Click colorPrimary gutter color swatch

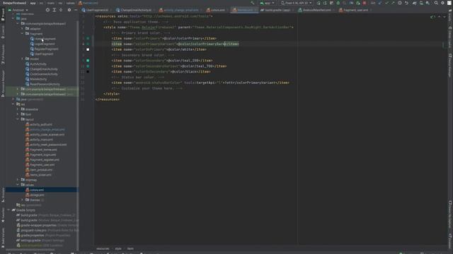tap(88, 38)
